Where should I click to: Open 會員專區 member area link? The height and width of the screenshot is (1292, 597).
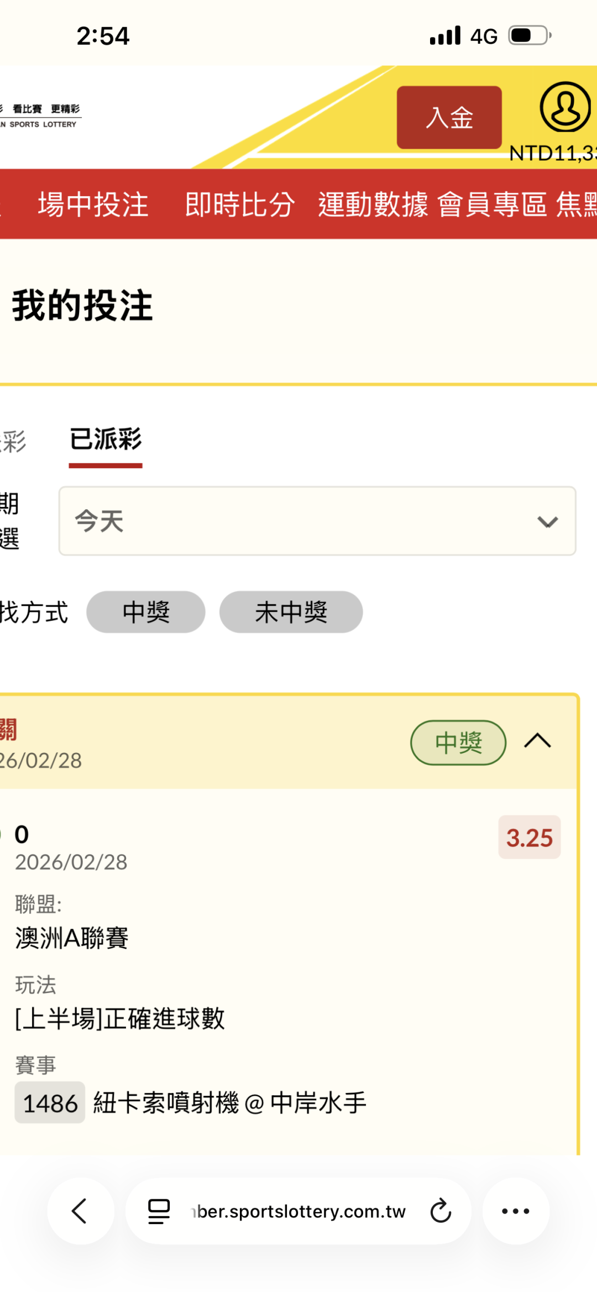(492, 205)
